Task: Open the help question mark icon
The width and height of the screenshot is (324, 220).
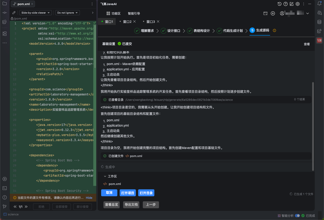Action: 286,4
